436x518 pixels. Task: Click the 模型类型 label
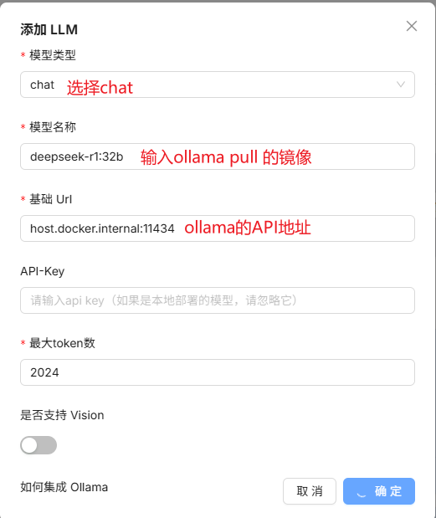click(53, 55)
